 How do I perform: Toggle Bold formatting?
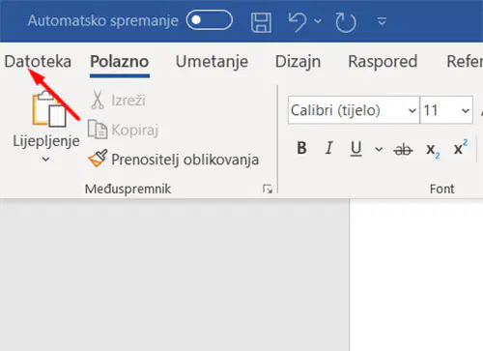[x=301, y=148]
